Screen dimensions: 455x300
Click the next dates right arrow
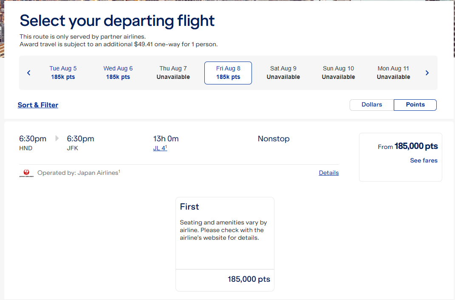pos(427,73)
